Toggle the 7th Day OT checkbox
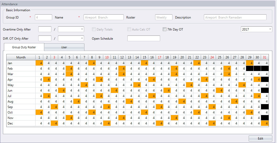This screenshot has width=277, height=143. pos(165,29)
